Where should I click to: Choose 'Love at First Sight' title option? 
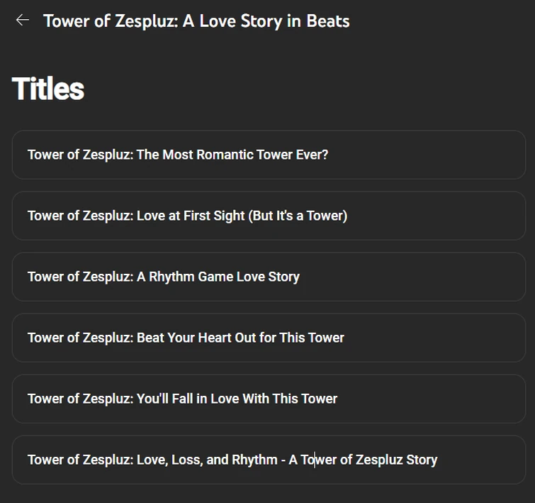point(268,216)
